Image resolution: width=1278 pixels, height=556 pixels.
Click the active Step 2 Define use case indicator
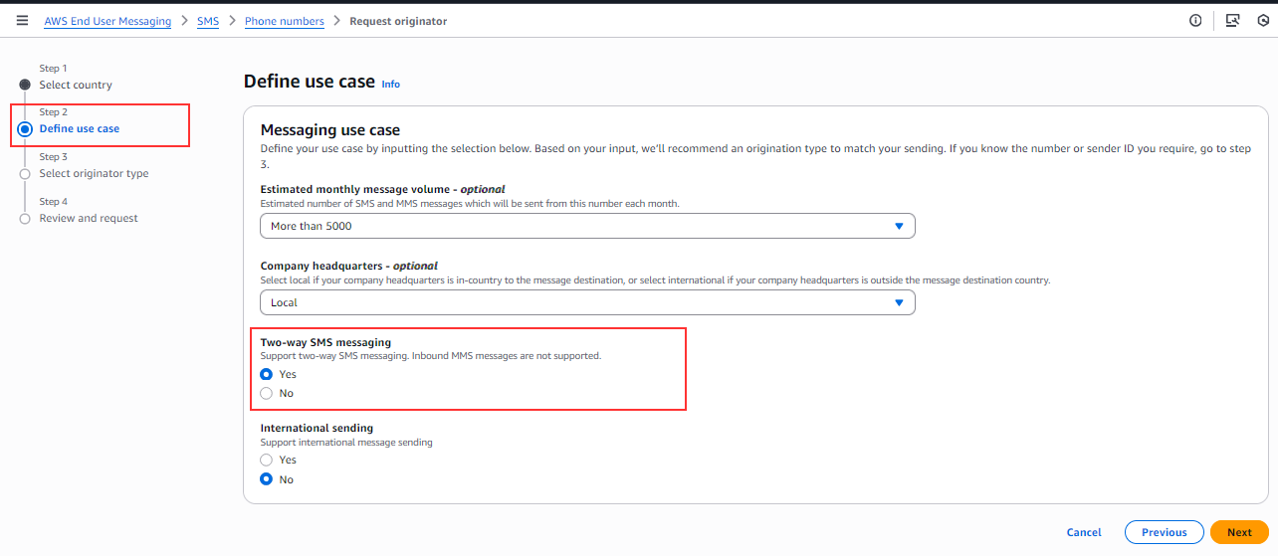[25, 129]
